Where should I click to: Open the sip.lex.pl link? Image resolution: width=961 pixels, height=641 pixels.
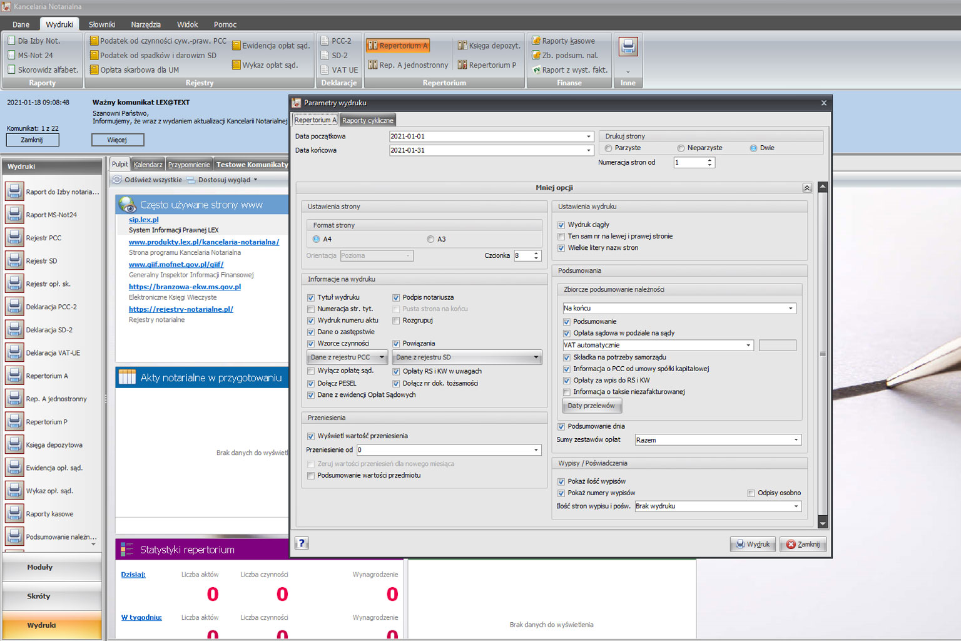(144, 220)
